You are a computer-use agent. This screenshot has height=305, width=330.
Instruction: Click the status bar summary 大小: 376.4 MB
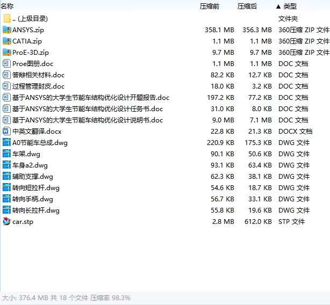tap(25, 298)
